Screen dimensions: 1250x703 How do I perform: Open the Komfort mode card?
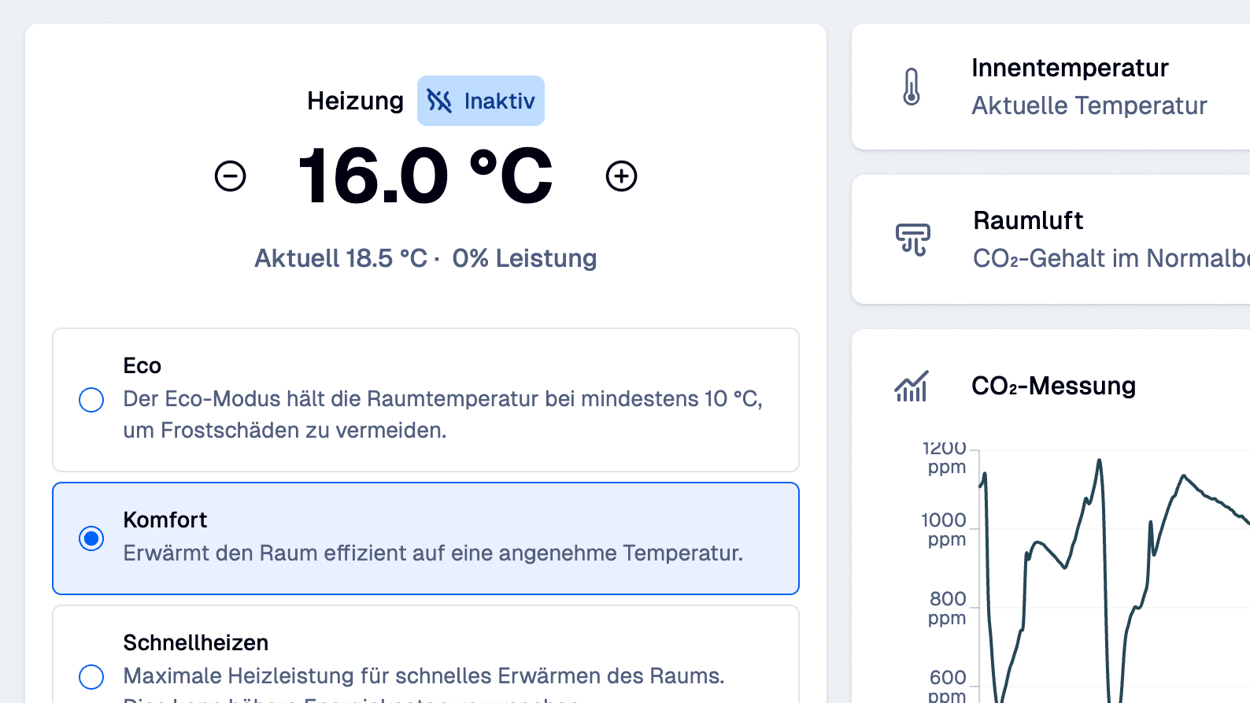[425, 538]
